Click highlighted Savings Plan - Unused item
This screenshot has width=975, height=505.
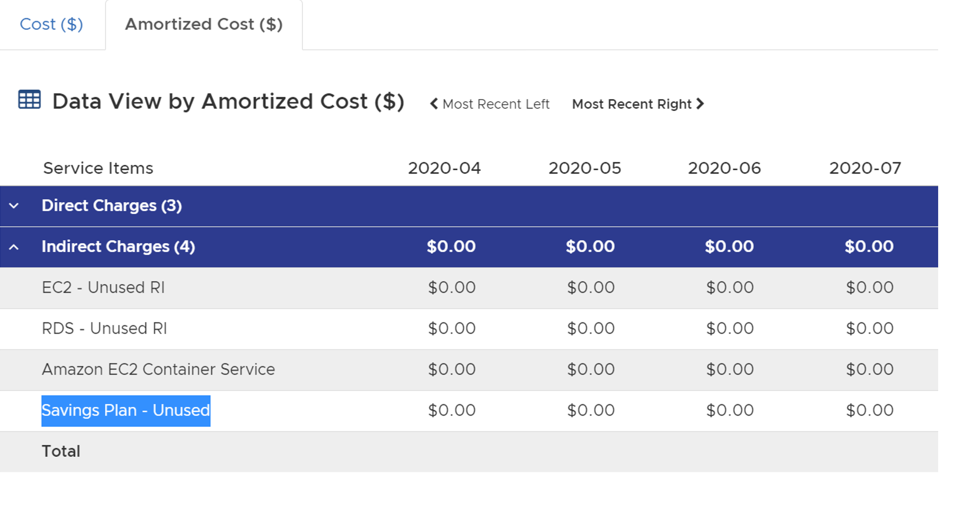[126, 411]
